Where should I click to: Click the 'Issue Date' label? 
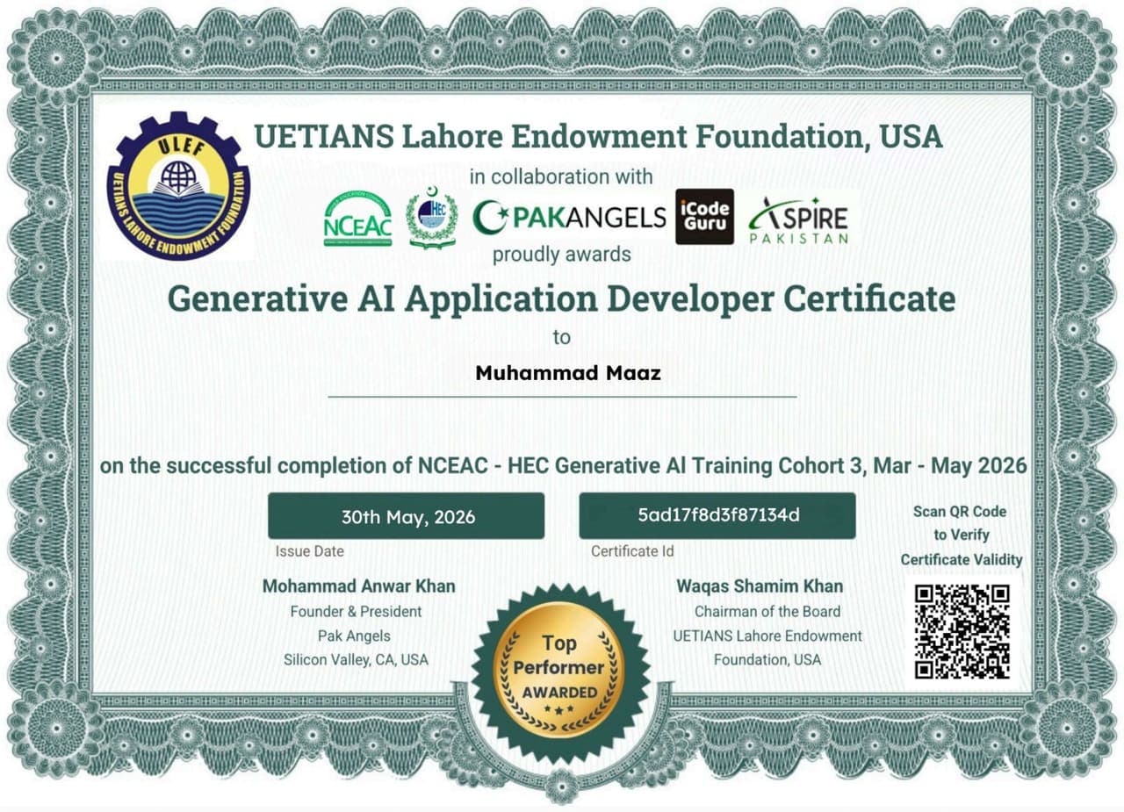pyautogui.click(x=309, y=551)
